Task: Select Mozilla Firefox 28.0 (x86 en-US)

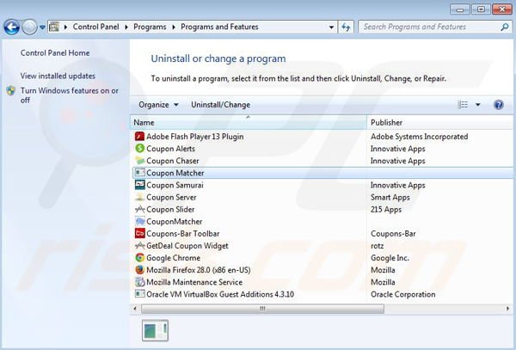Action: point(199,270)
